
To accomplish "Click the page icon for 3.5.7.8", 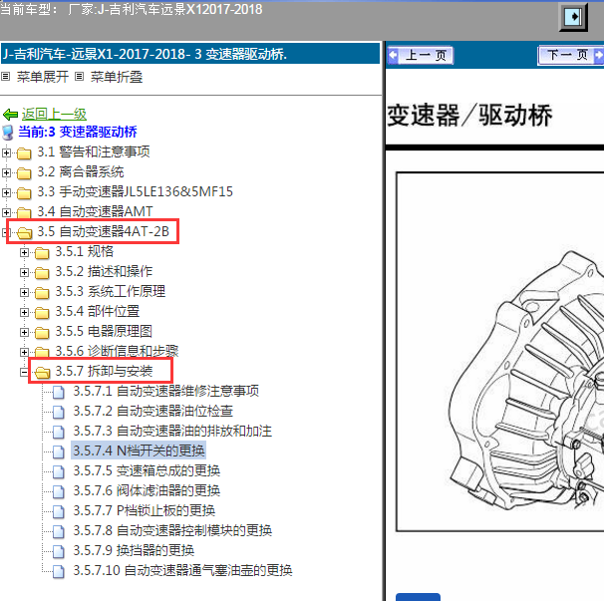I will 59,531.
